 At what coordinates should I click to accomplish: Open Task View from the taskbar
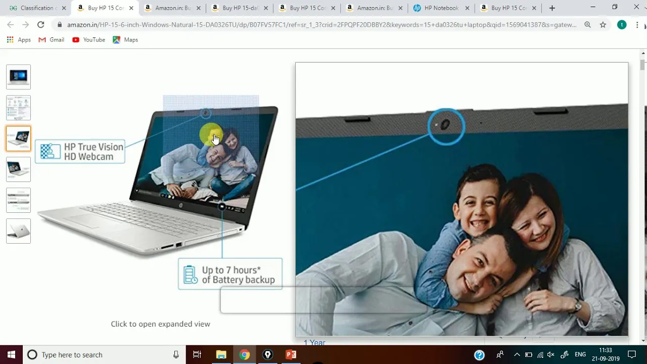click(197, 354)
